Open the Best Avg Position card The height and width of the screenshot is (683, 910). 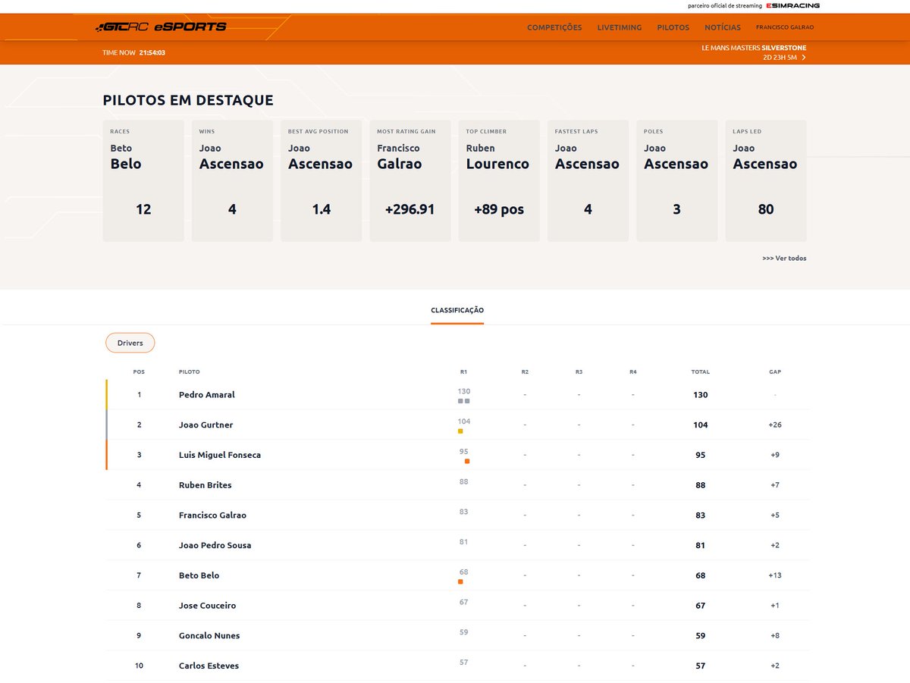322,180
